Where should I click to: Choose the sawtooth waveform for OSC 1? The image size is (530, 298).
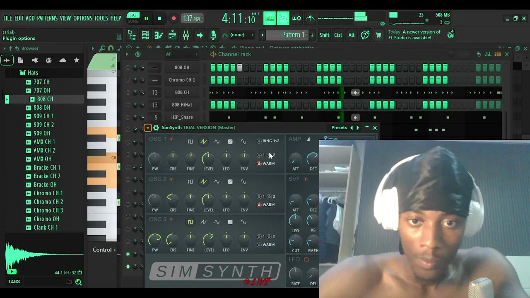tap(203, 142)
